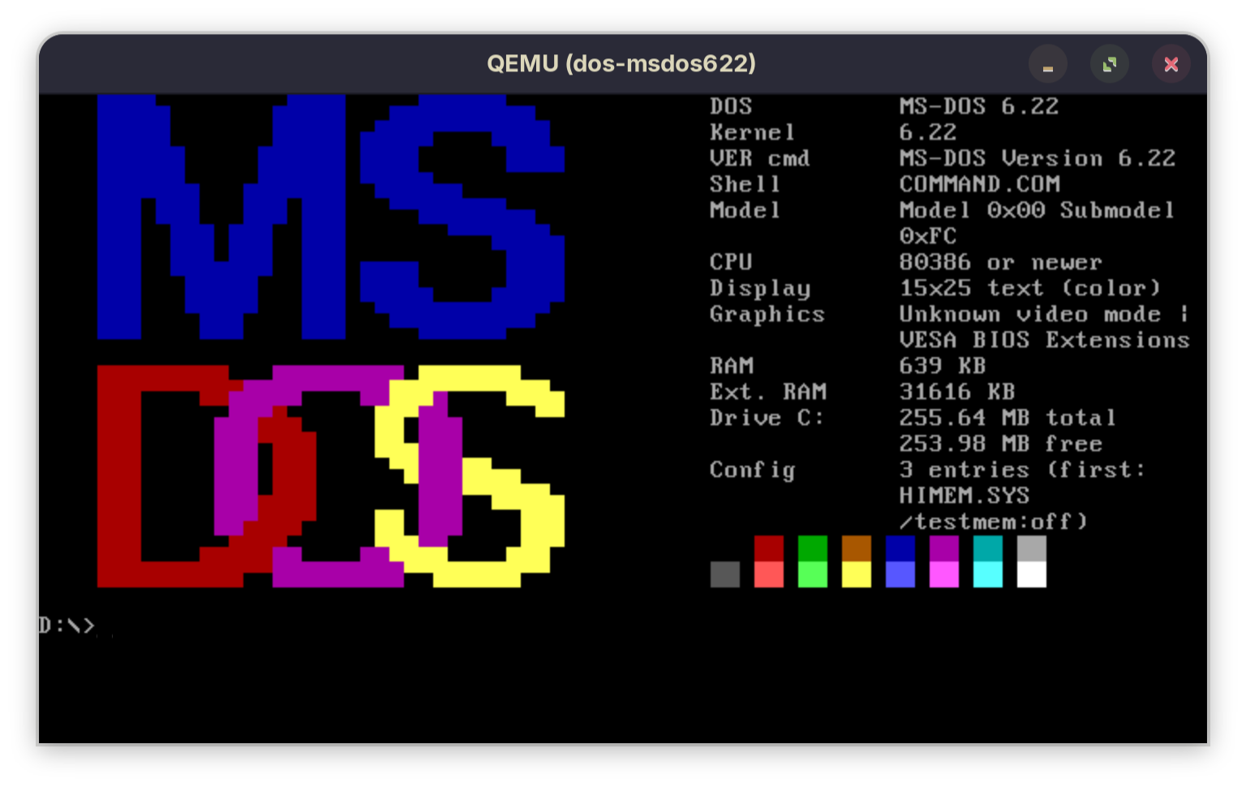Click the D:\> command prompt
Viewport: 1246px width, 787px height.
(67, 625)
